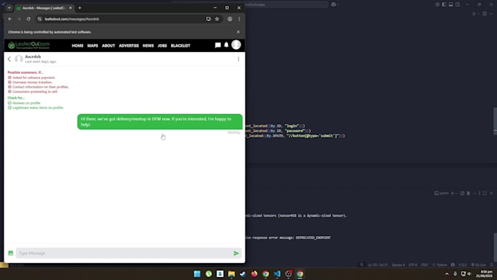Open the HOME nav item
The width and height of the screenshot is (497, 280).
(x=77, y=45)
